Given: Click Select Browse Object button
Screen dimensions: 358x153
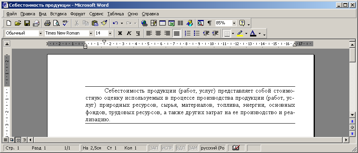Looking at the screenshot, I should click(x=352, y=127).
